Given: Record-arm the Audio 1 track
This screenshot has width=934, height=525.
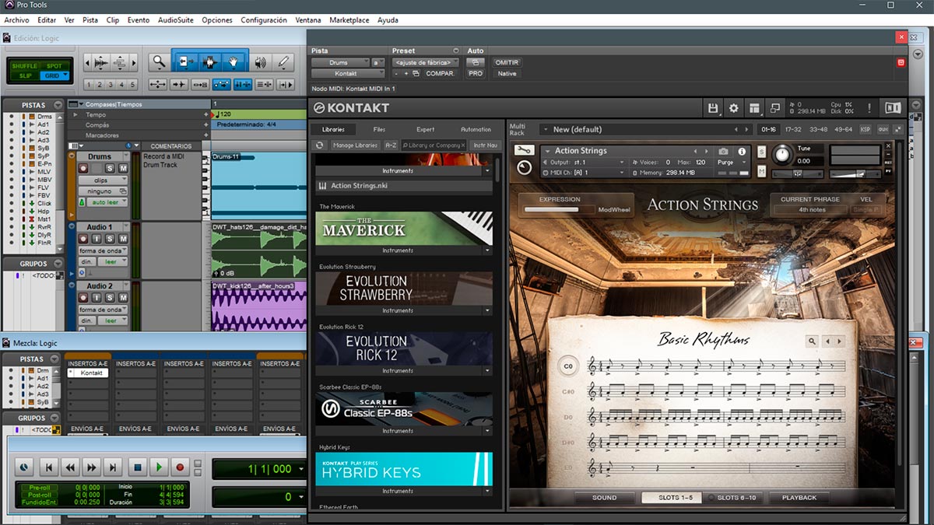Looking at the screenshot, I should [83, 239].
